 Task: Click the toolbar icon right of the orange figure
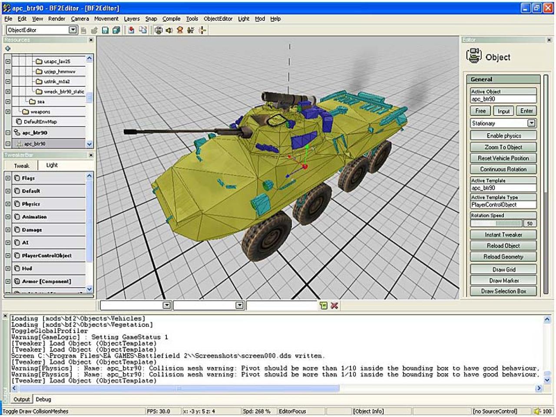tap(191, 30)
